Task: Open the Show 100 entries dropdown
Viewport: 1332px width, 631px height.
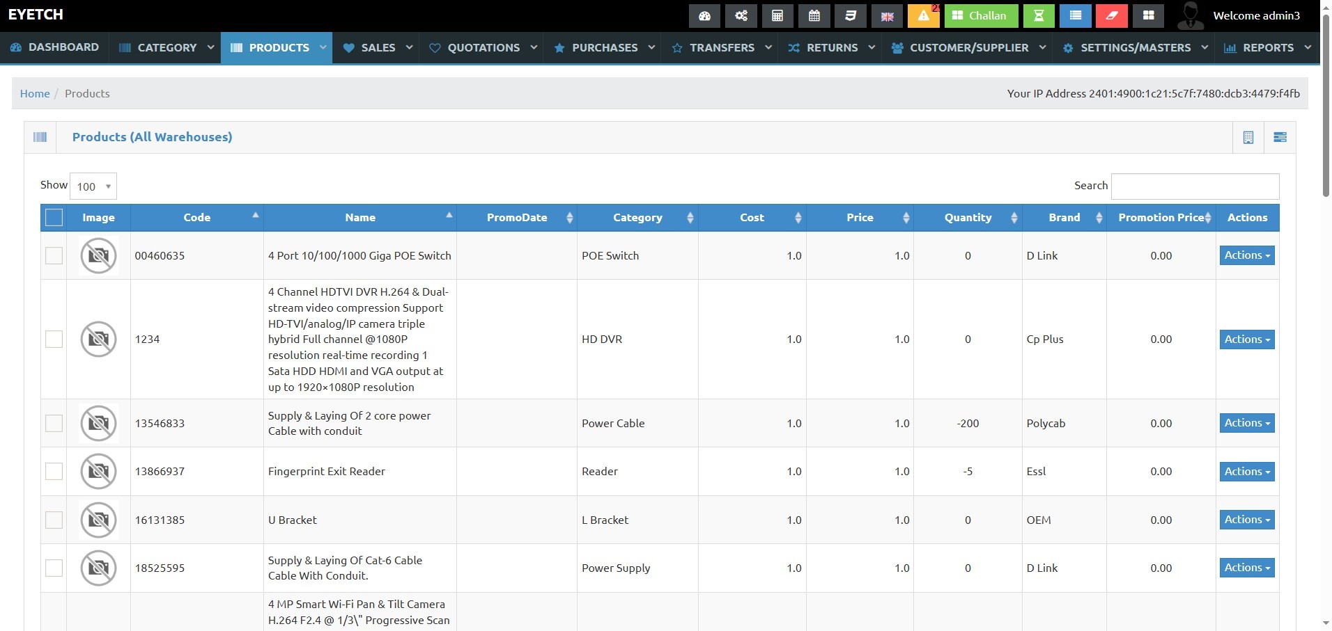Action: 93,186
